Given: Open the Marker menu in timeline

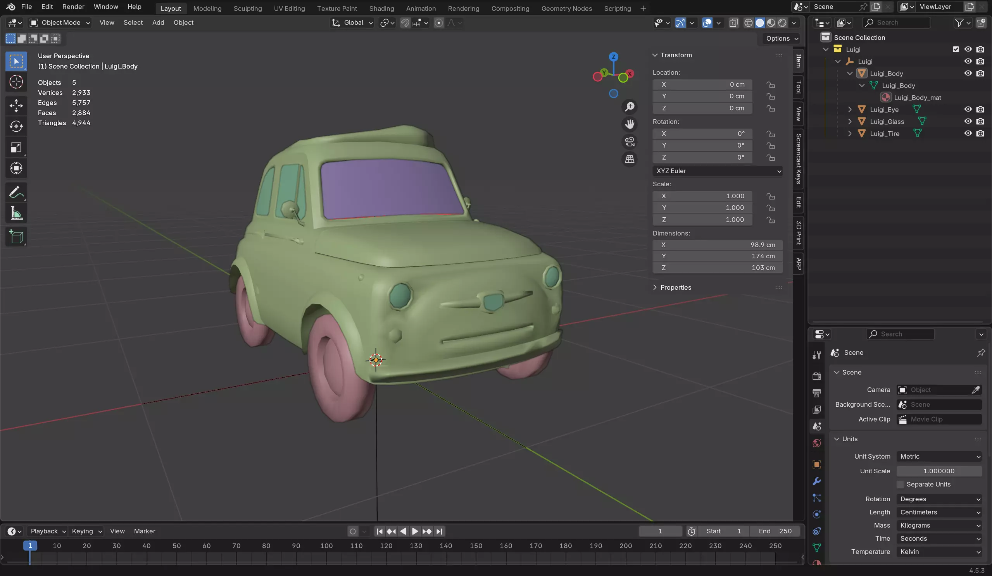Looking at the screenshot, I should [145, 531].
